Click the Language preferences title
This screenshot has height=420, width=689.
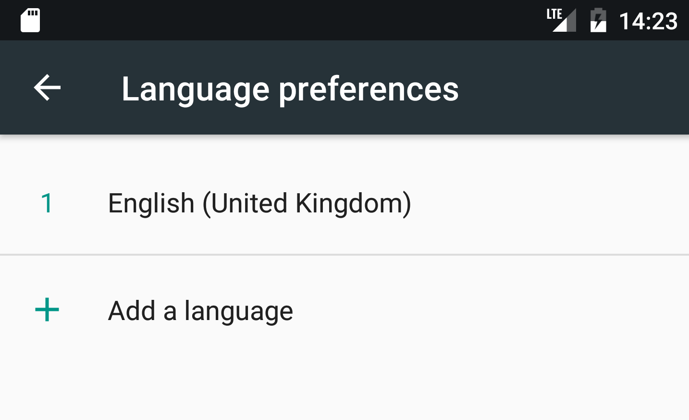(290, 89)
